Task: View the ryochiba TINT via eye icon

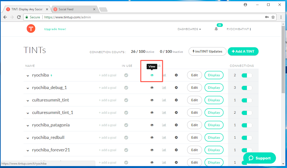Action: click(x=152, y=75)
